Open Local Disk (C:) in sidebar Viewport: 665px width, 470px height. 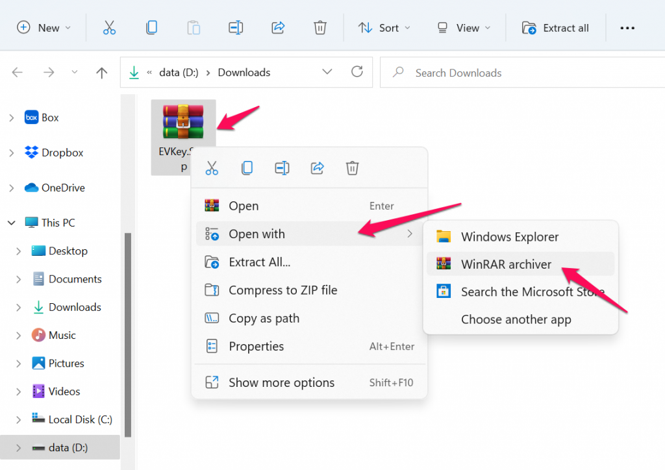click(80, 419)
